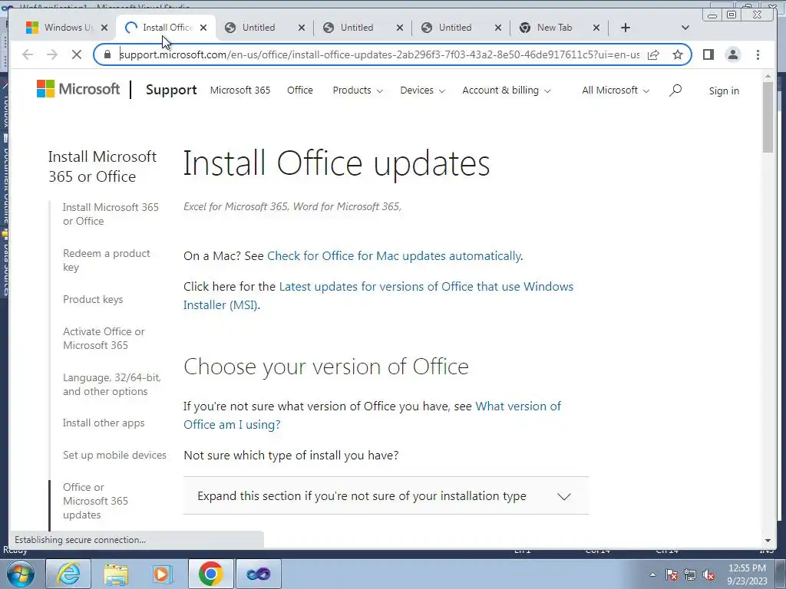Show hidden tray icons arrow

coord(652,574)
